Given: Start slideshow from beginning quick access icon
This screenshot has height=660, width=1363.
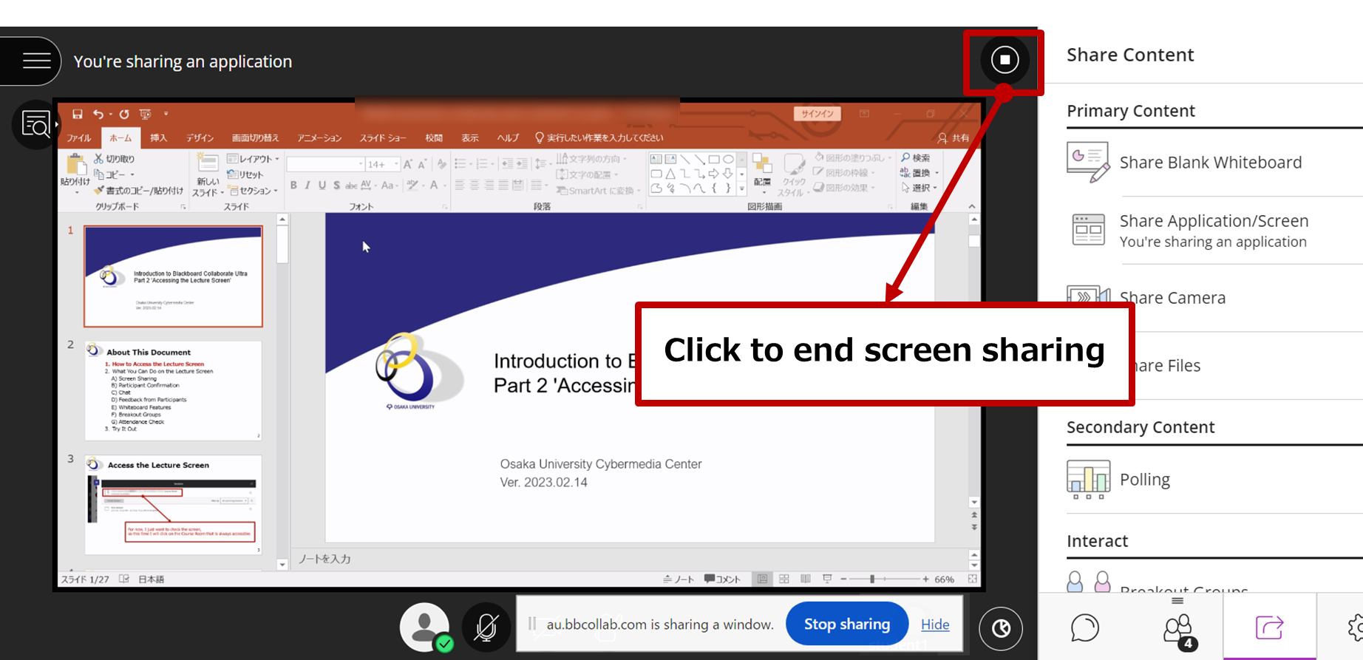Looking at the screenshot, I should [x=146, y=114].
